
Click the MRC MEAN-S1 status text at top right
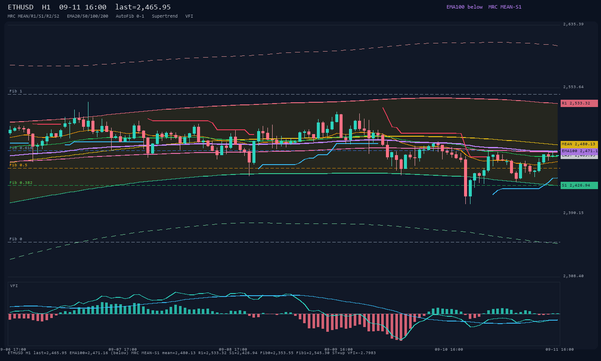click(505, 7)
